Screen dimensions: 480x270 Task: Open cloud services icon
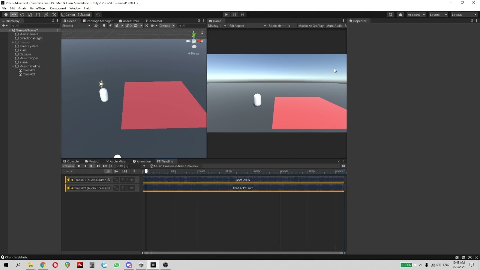pyautogui.click(x=400, y=15)
